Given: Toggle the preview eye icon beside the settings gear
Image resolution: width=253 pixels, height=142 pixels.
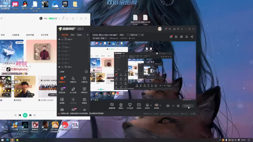Looking at the screenshot, I should tap(173, 106).
